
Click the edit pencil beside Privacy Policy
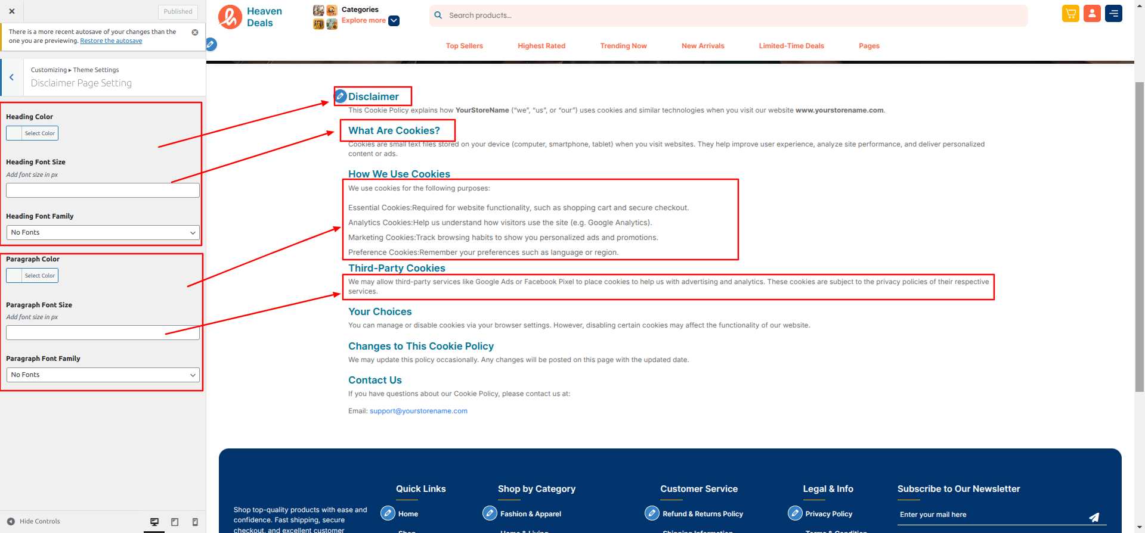(795, 513)
